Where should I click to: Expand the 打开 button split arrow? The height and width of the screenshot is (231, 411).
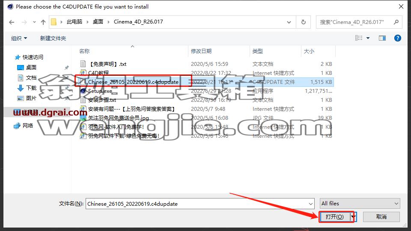[353, 217]
